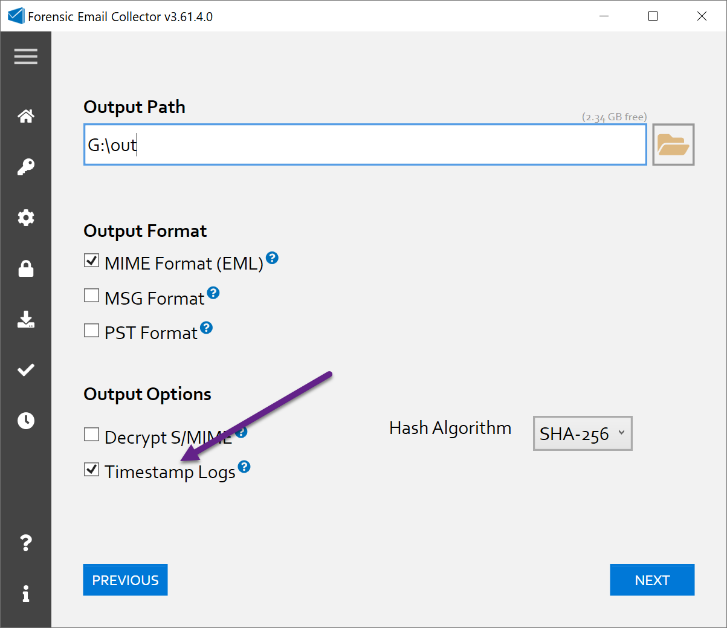Uncheck the MIME Format (EML) checkbox
727x628 pixels.
pyautogui.click(x=92, y=261)
